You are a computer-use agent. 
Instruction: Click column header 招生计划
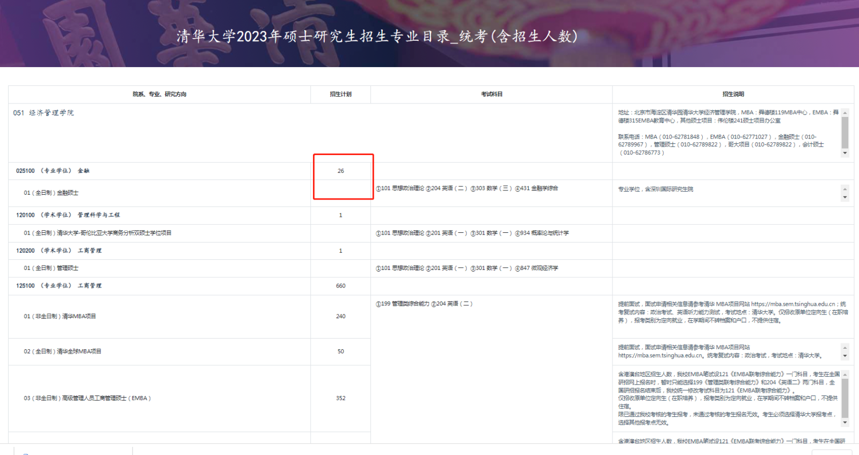(x=340, y=94)
